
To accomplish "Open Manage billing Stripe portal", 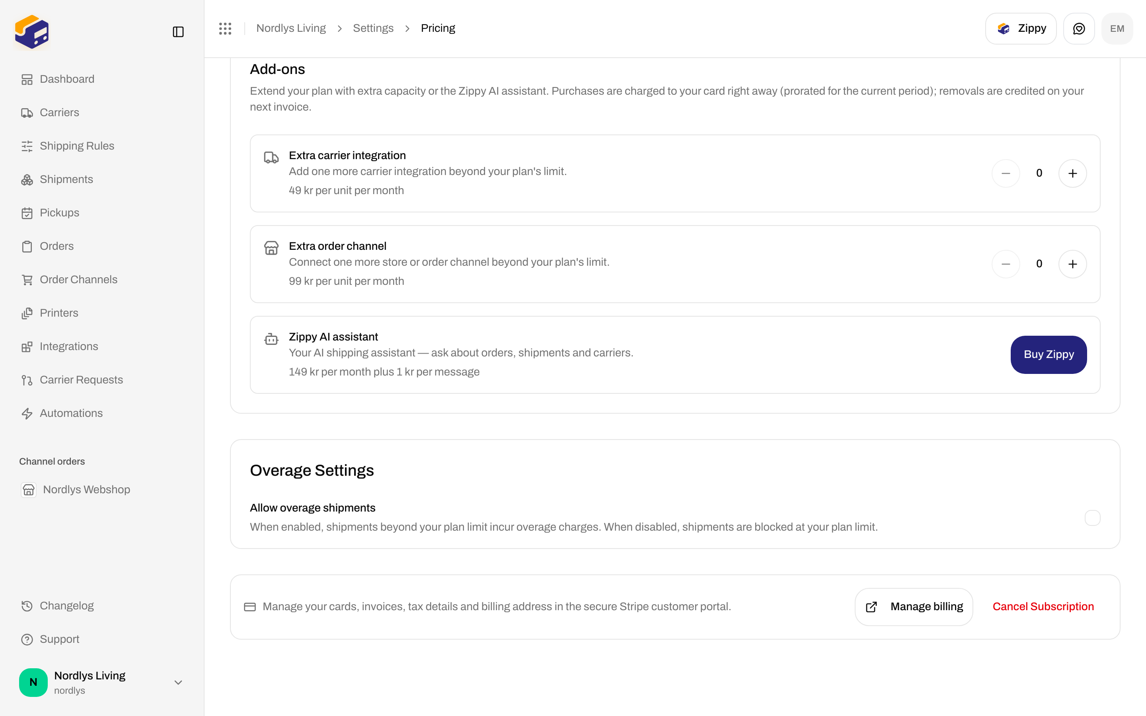I will tap(914, 607).
